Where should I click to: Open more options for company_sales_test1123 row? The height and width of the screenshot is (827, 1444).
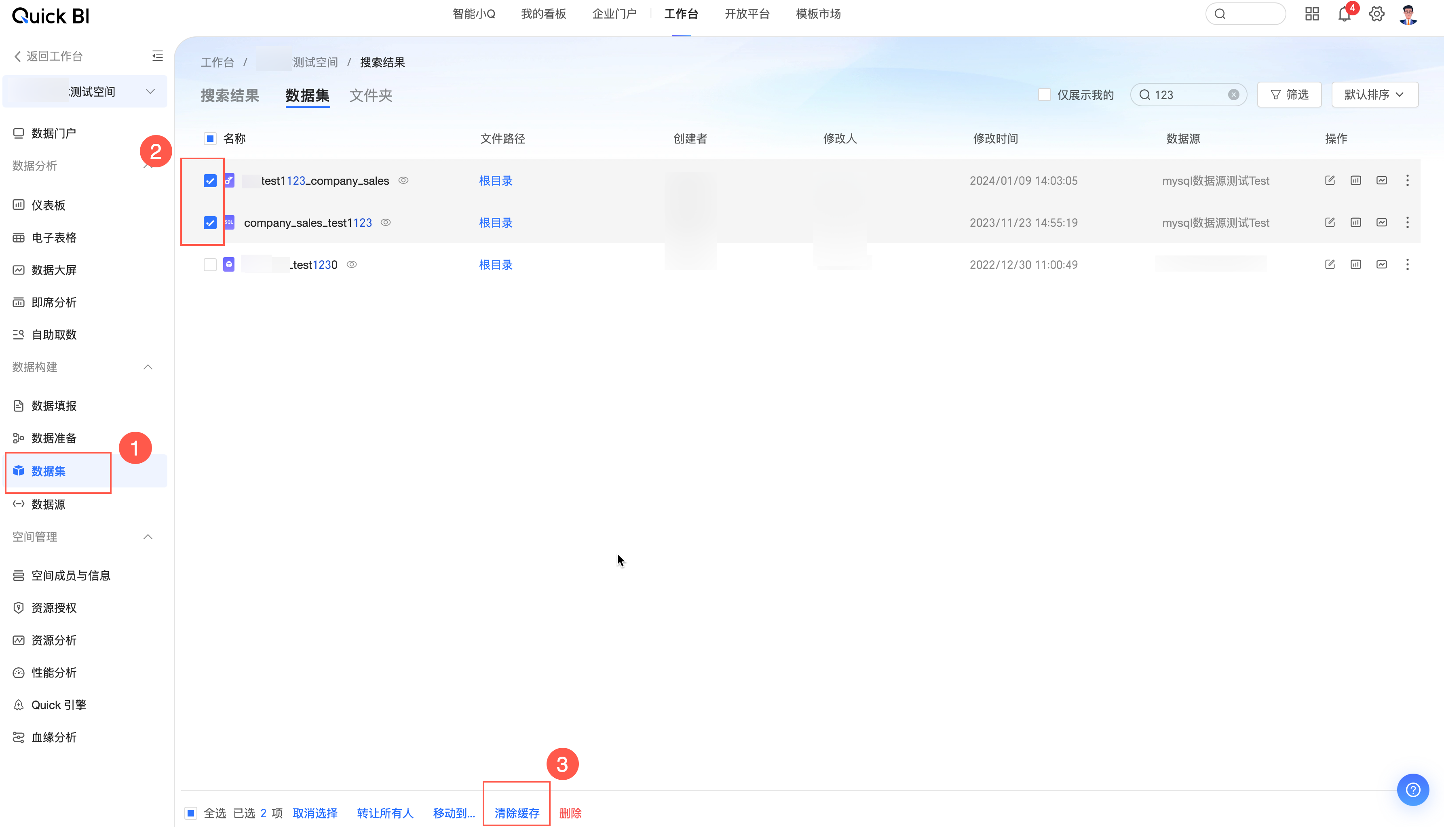click(1407, 223)
